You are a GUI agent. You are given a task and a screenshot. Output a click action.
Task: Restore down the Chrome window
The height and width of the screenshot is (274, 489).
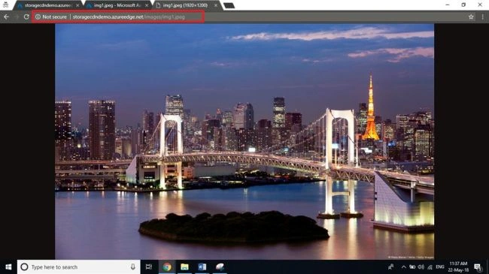tap(463, 5)
